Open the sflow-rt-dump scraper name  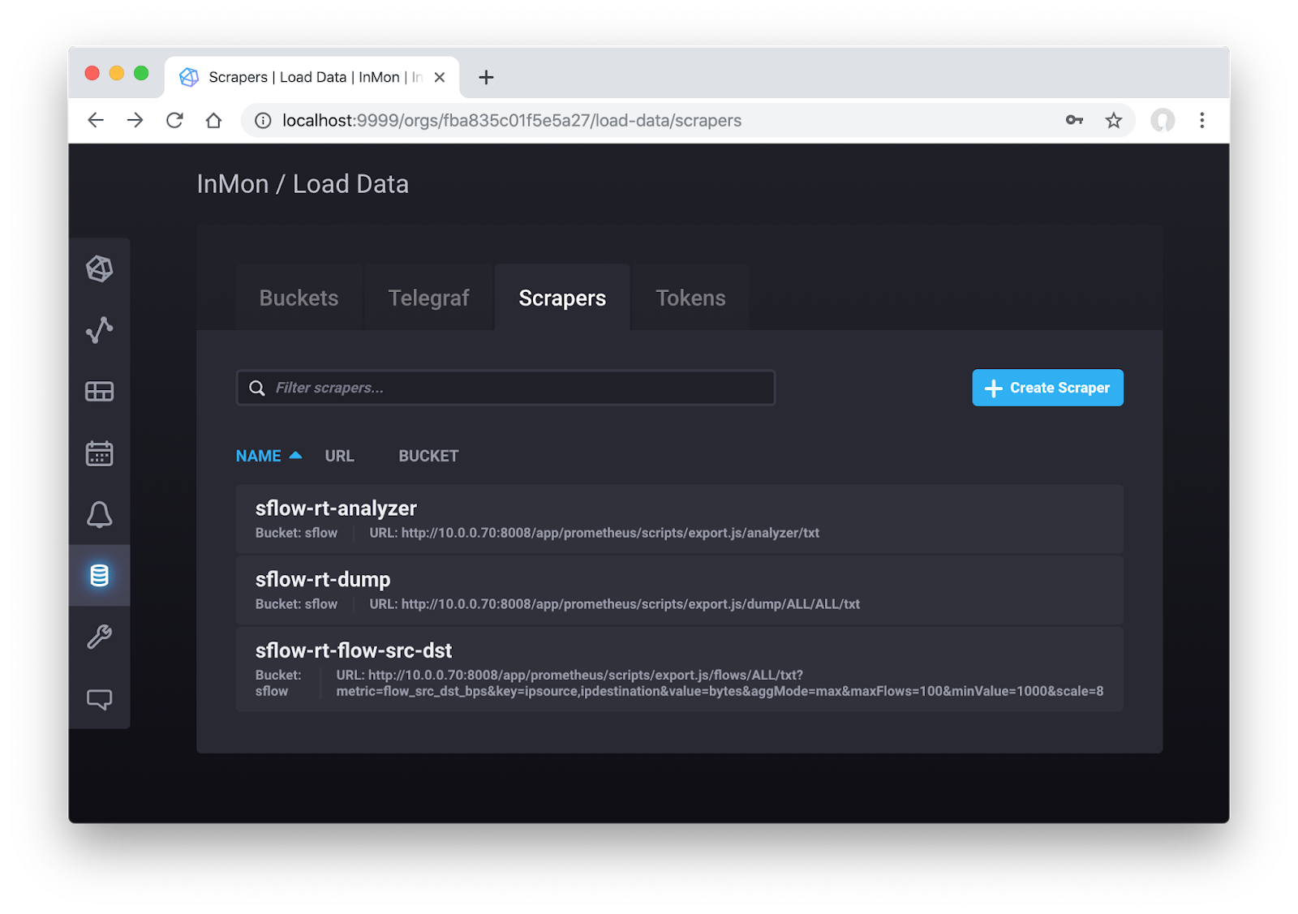(323, 579)
